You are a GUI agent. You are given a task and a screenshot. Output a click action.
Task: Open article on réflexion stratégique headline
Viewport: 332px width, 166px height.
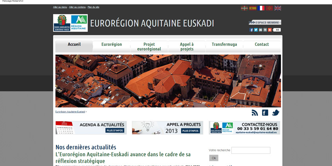(123, 157)
